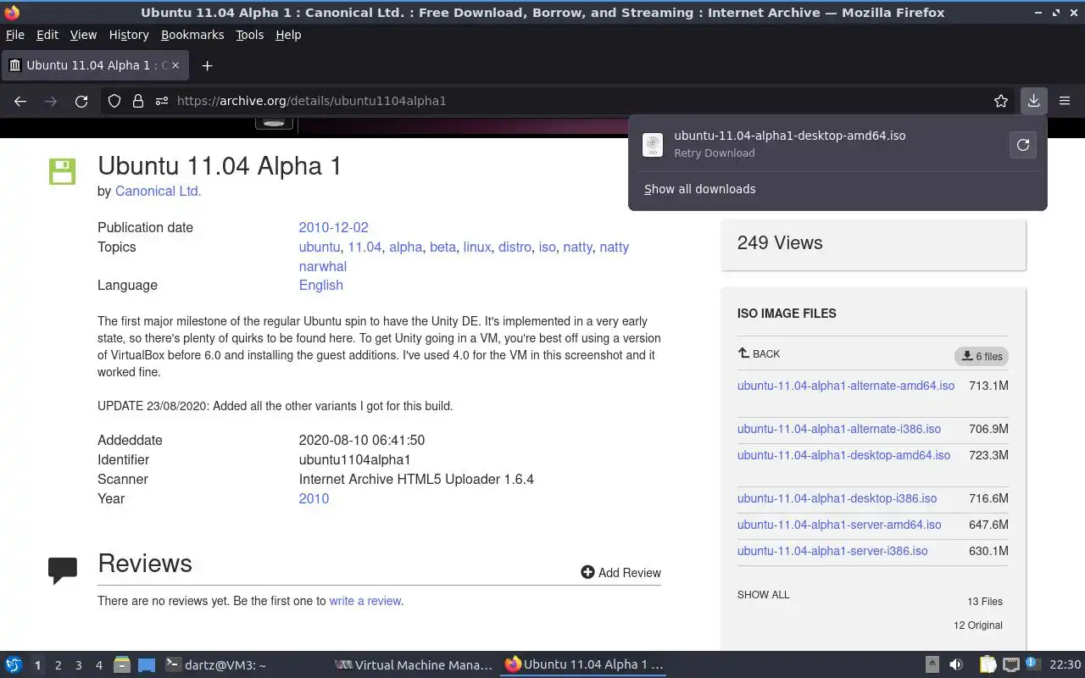Click the 13 Files count link
The width and height of the screenshot is (1085, 678).
(x=985, y=602)
